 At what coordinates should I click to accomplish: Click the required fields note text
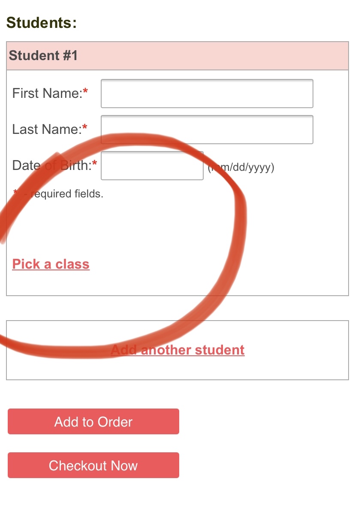[68, 194]
